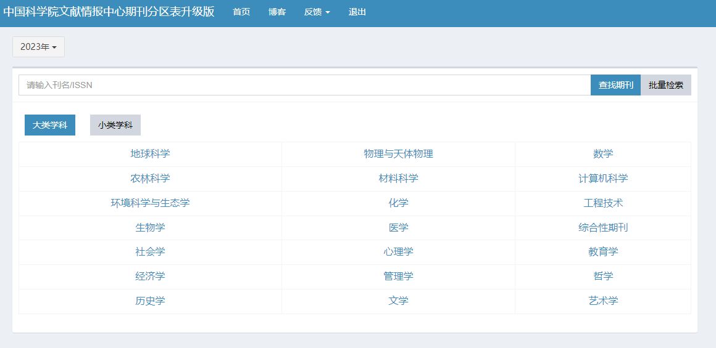Select the 医学 subject link

tap(398, 228)
